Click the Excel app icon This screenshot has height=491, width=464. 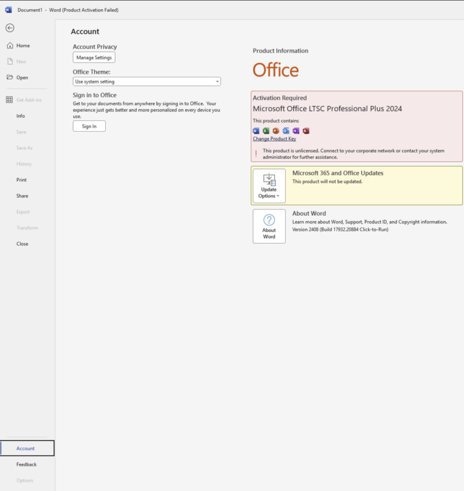tap(266, 130)
